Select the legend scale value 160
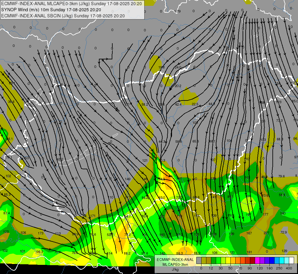This screenshot has height=274, width=298. (269, 268)
